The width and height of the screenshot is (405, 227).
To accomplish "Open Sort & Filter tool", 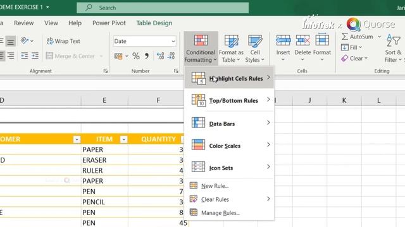I will click(x=394, y=49).
